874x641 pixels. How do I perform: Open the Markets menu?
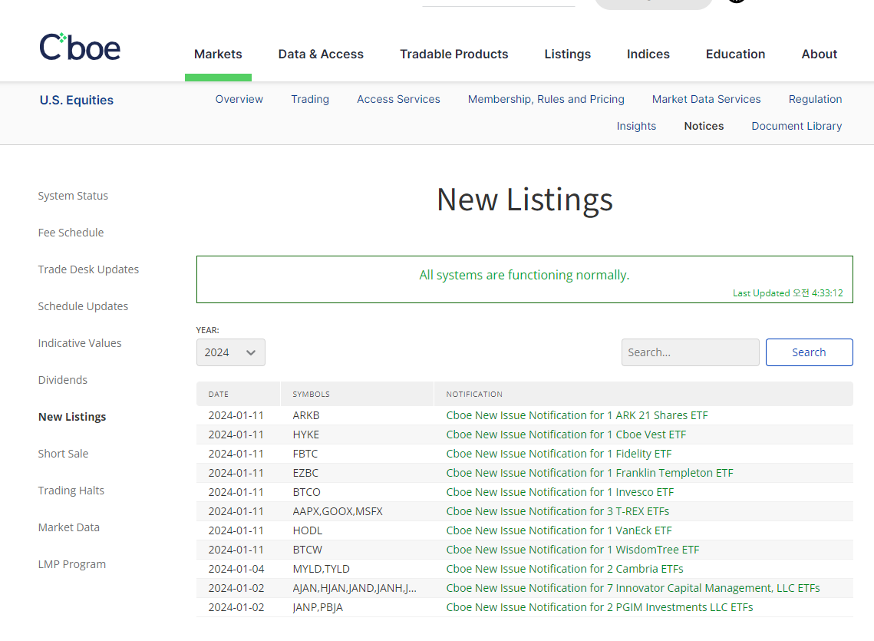pos(218,55)
